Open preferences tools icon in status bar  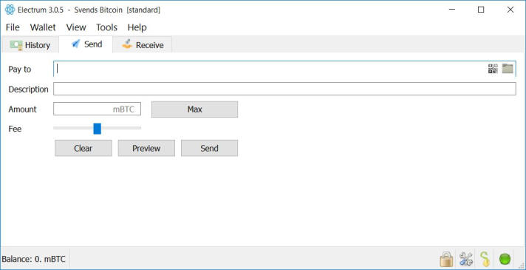(x=466, y=259)
